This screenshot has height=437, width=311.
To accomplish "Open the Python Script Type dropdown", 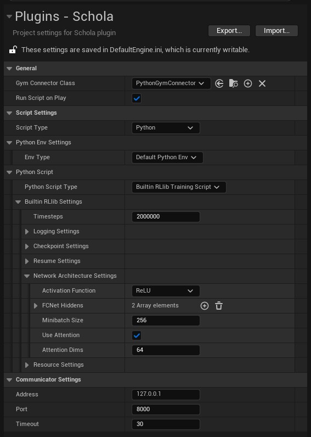I will [179, 187].
